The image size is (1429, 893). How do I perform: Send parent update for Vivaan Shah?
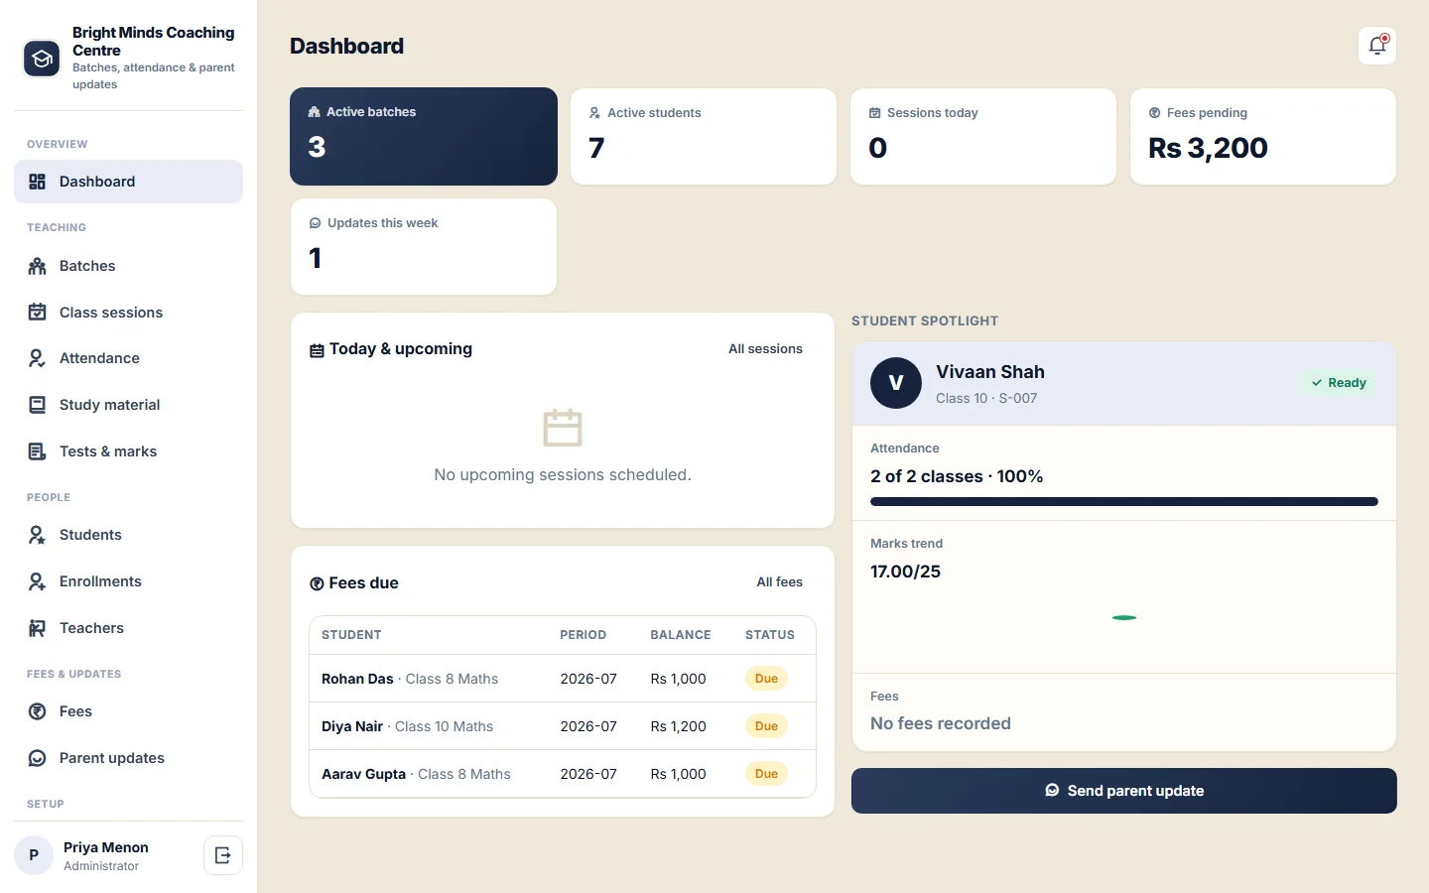pos(1124,791)
